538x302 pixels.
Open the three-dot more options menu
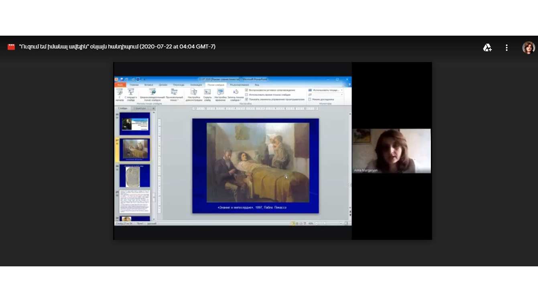(507, 48)
